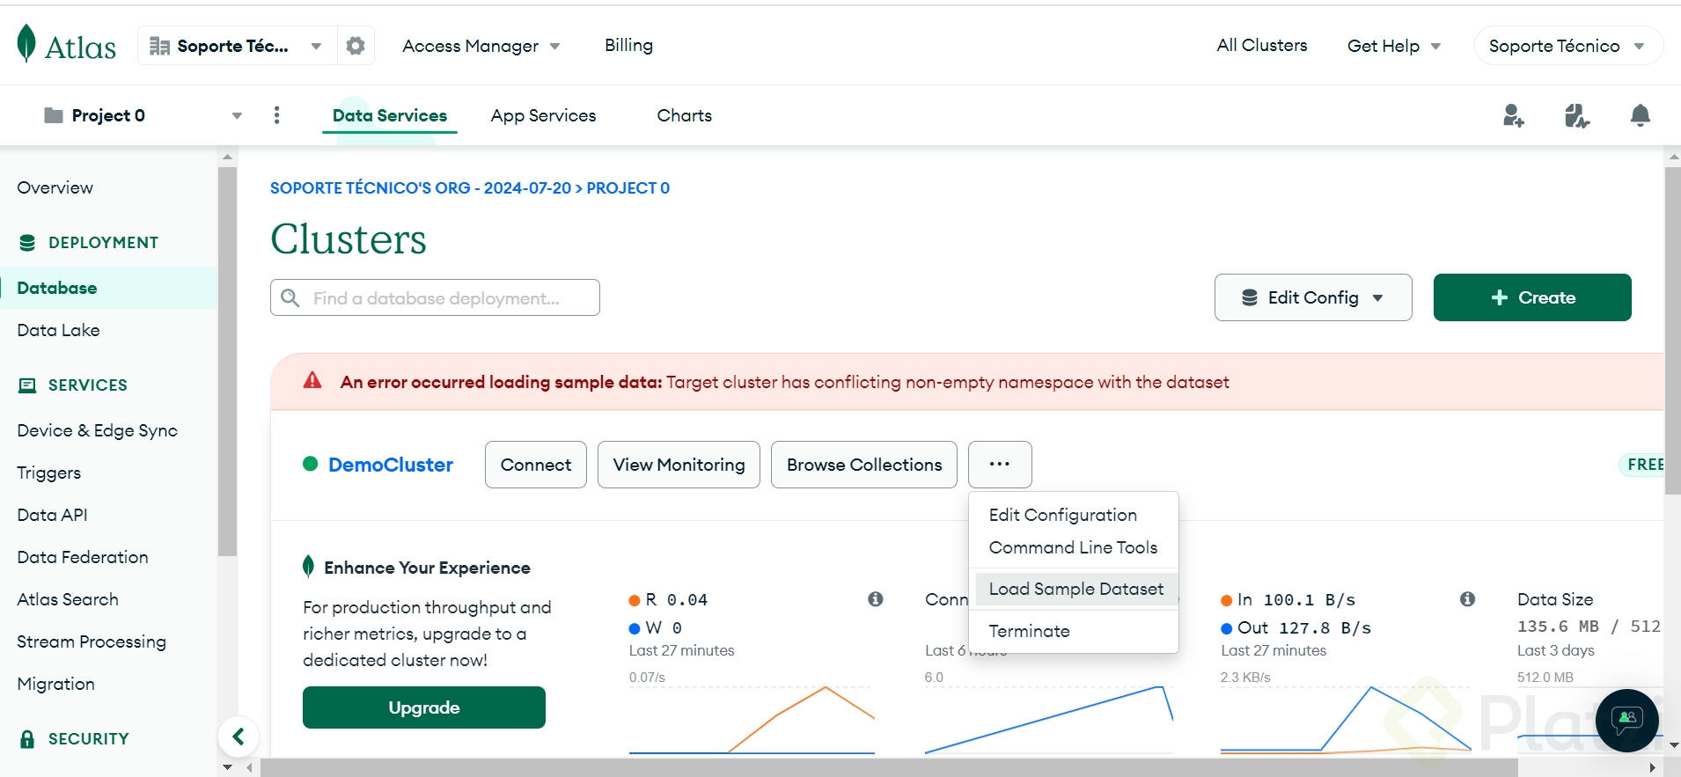Click the Create cluster button
This screenshot has width=1681, height=777.
[x=1532, y=297]
